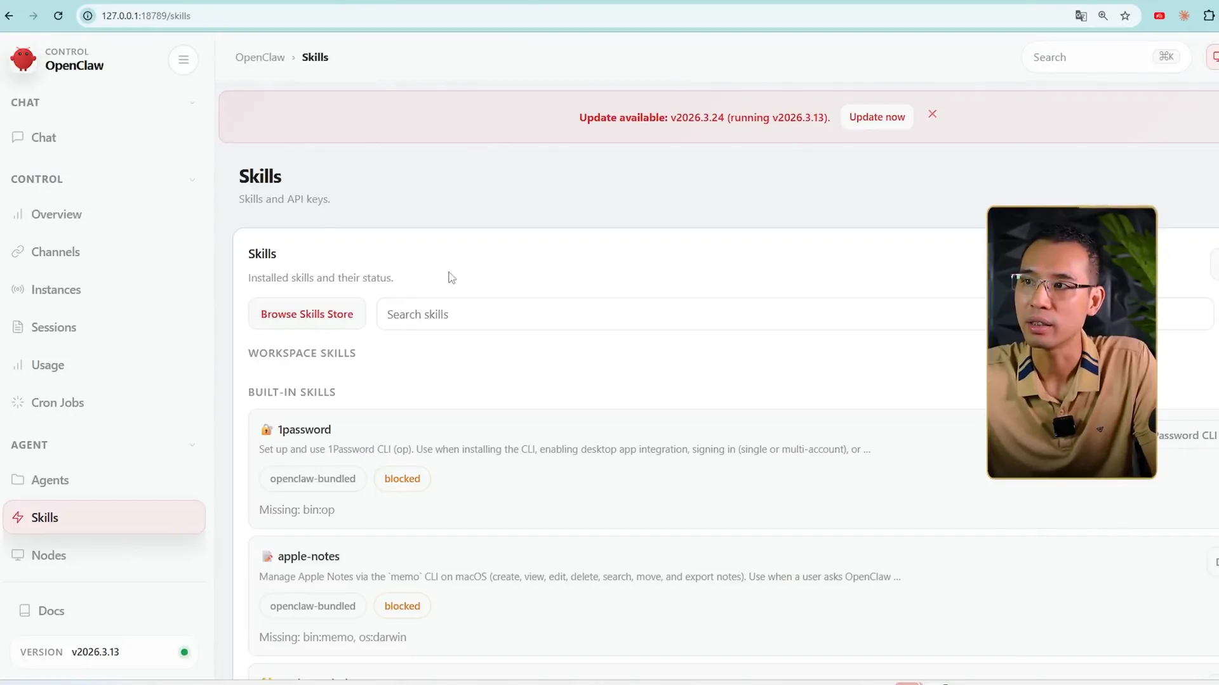Click the BUILT-IN SKILLS heading
The height and width of the screenshot is (685, 1219).
point(291,392)
